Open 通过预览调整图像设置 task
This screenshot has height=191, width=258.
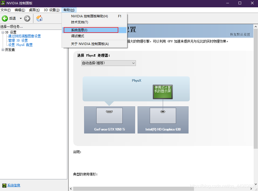pos(24,36)
